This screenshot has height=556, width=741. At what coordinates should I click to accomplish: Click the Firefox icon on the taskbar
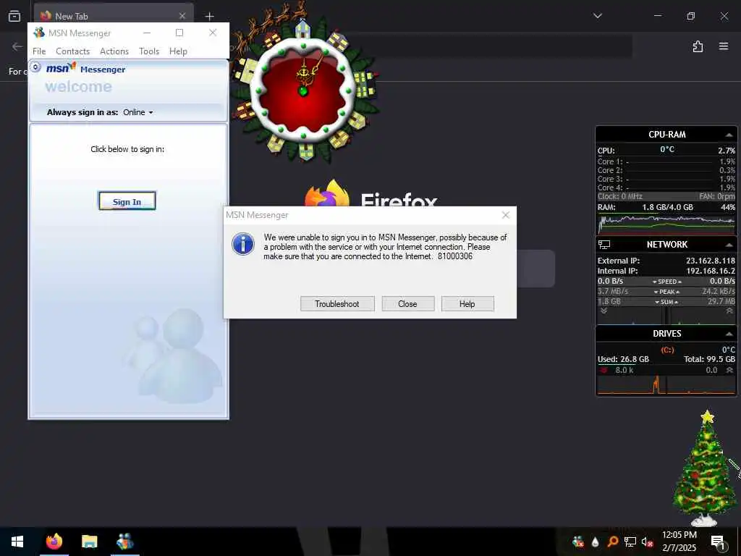pos(54,542)
